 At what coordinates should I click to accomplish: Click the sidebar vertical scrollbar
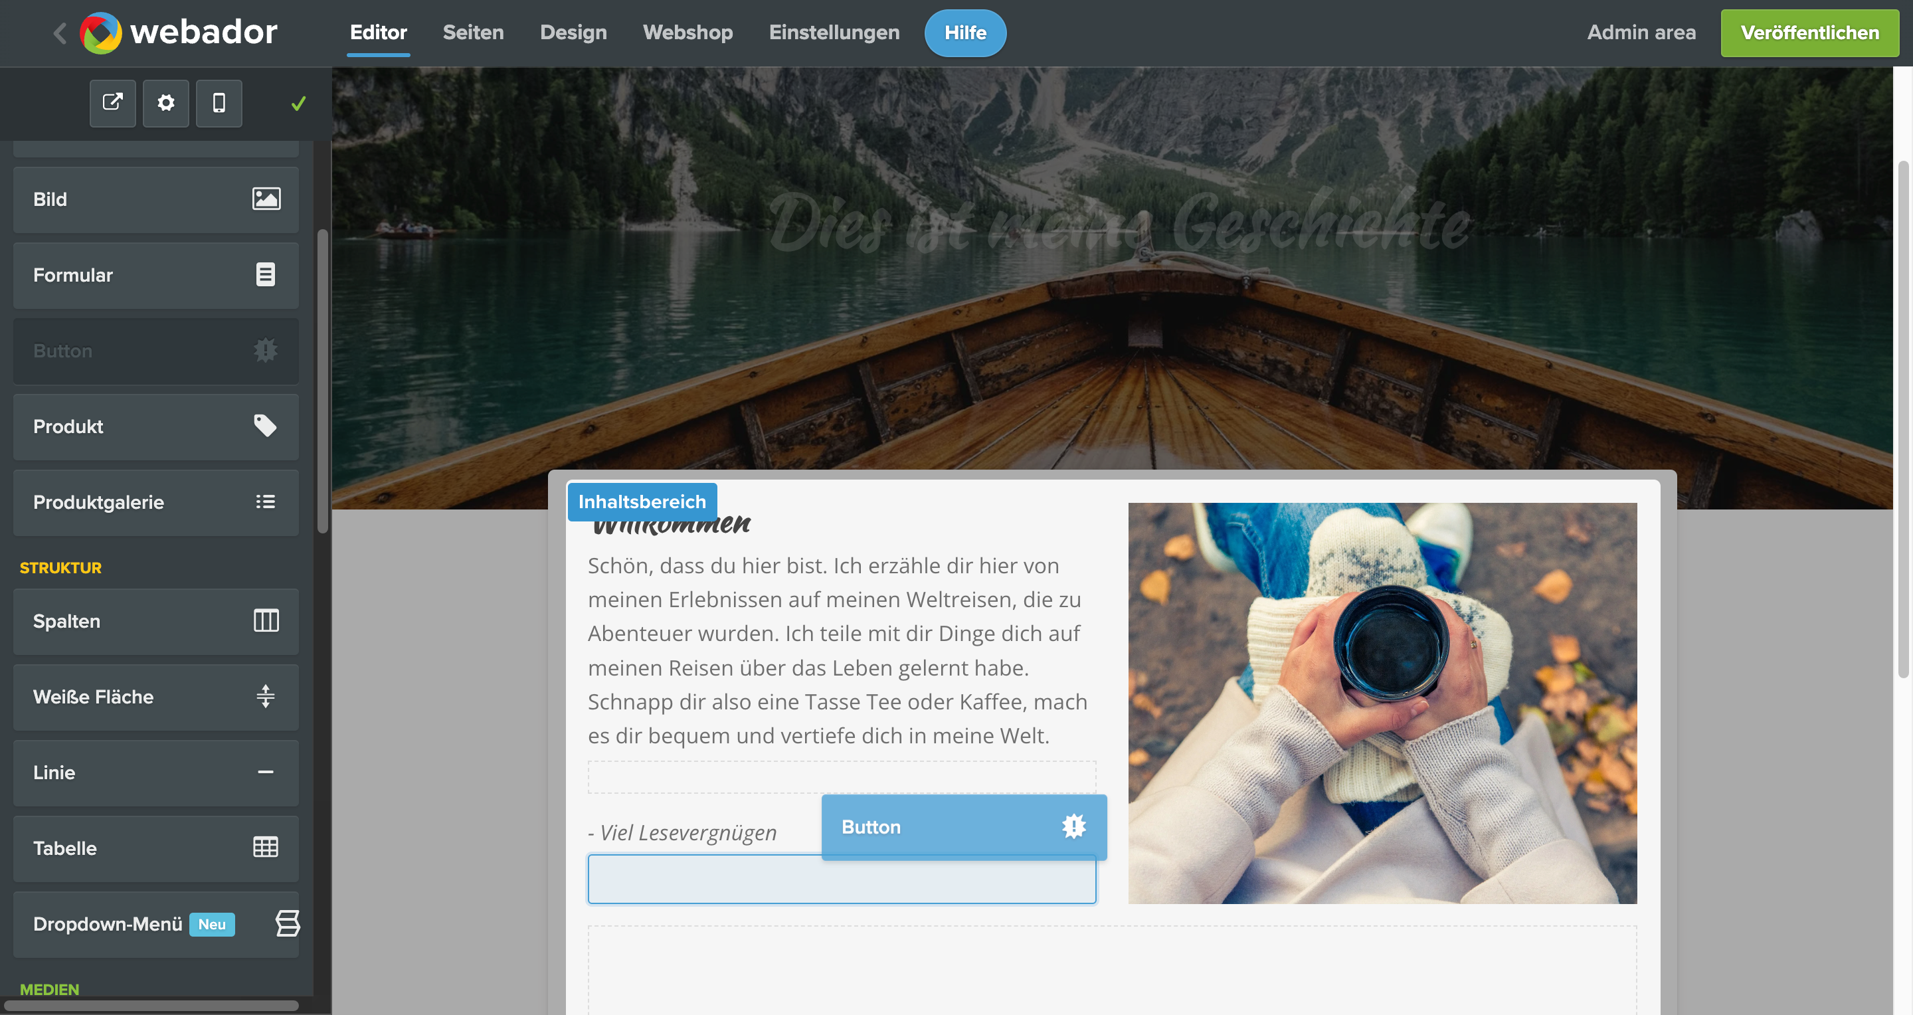[322, 380]
